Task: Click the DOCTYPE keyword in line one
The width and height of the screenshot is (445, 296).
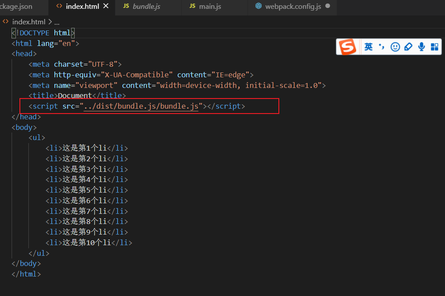Action: click(34, 33)
